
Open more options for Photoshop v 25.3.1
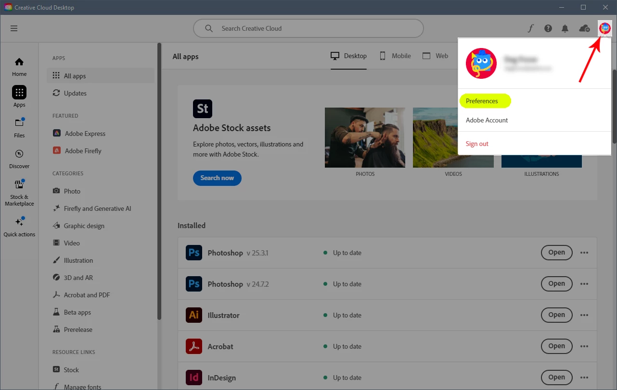click(x=584, y=253)
